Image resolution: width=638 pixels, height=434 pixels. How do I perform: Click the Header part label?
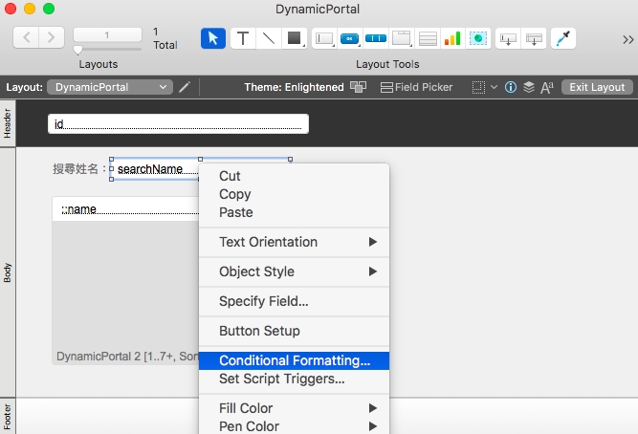8,123
